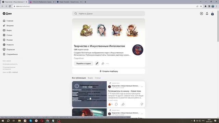
Task: Open Сохранённое in the sidebar
Action: (10, 54)
